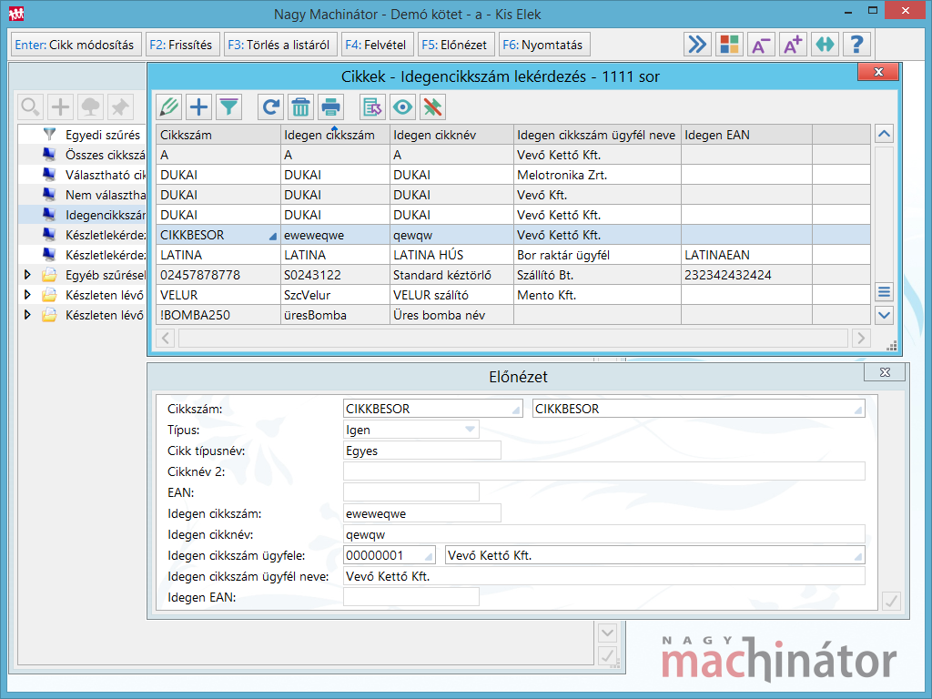
Task: Select Egyedi szűrés in the left tree
Action: pyautogui.click(x=102, y=135)
